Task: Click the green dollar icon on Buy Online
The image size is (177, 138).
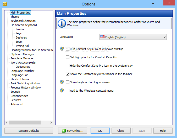Action: [x=64, y=131]
